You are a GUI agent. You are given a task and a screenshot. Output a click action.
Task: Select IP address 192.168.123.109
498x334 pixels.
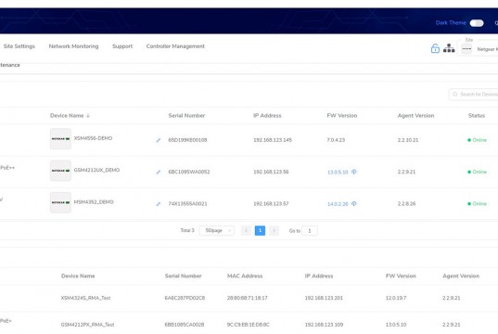click(x=324, y=325)
